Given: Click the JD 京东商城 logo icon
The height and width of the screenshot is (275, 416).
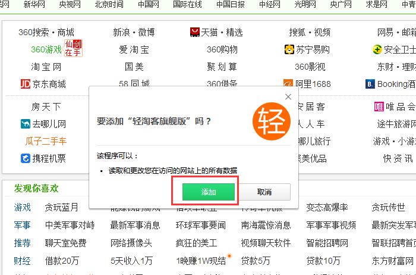Looking at the screenshot, I should coord(26,84).
